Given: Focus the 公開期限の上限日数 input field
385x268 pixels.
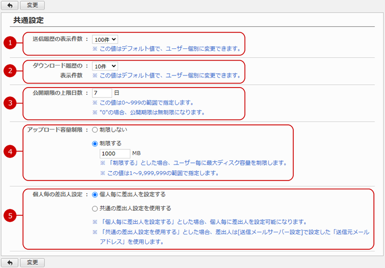Looking at the screenshot, I should [x=102, y=93].
